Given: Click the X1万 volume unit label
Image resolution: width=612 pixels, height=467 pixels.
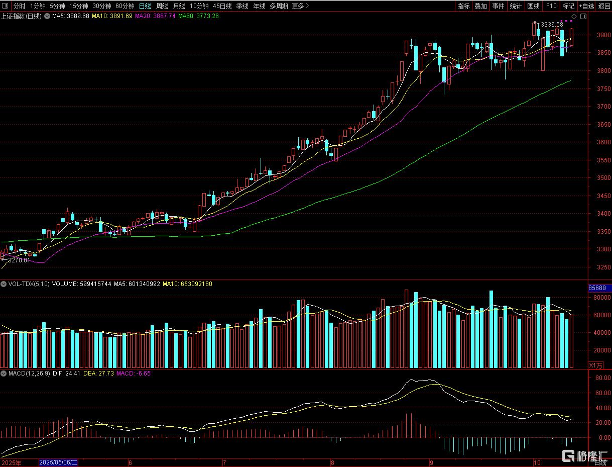Looking at the screenshot, I should click(x=595, y=365).
